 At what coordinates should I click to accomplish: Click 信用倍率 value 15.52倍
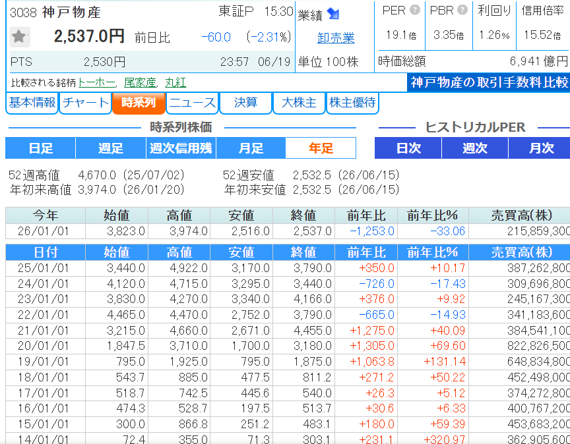[x=542, y=35]
